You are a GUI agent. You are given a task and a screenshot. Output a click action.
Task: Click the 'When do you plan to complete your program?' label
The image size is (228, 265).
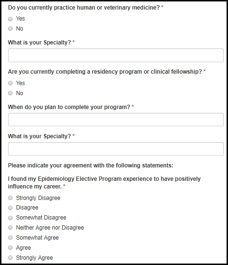(x=69, y=107)
